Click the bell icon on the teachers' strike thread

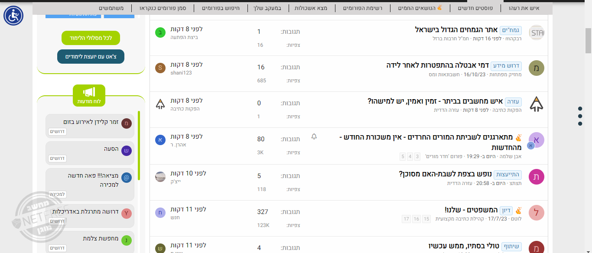click(314, 136)
